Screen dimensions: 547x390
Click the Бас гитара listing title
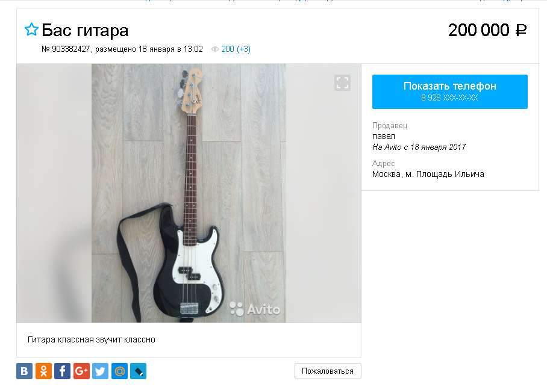click(85, 30)
